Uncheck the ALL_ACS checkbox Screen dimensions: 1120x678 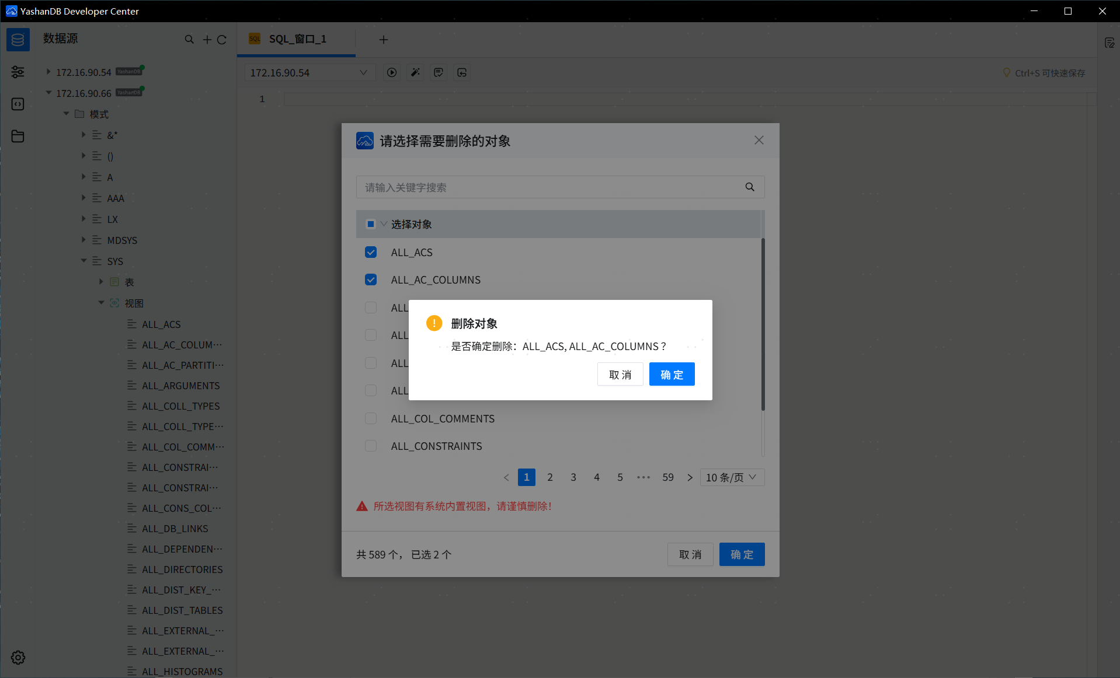coord(371,252)
